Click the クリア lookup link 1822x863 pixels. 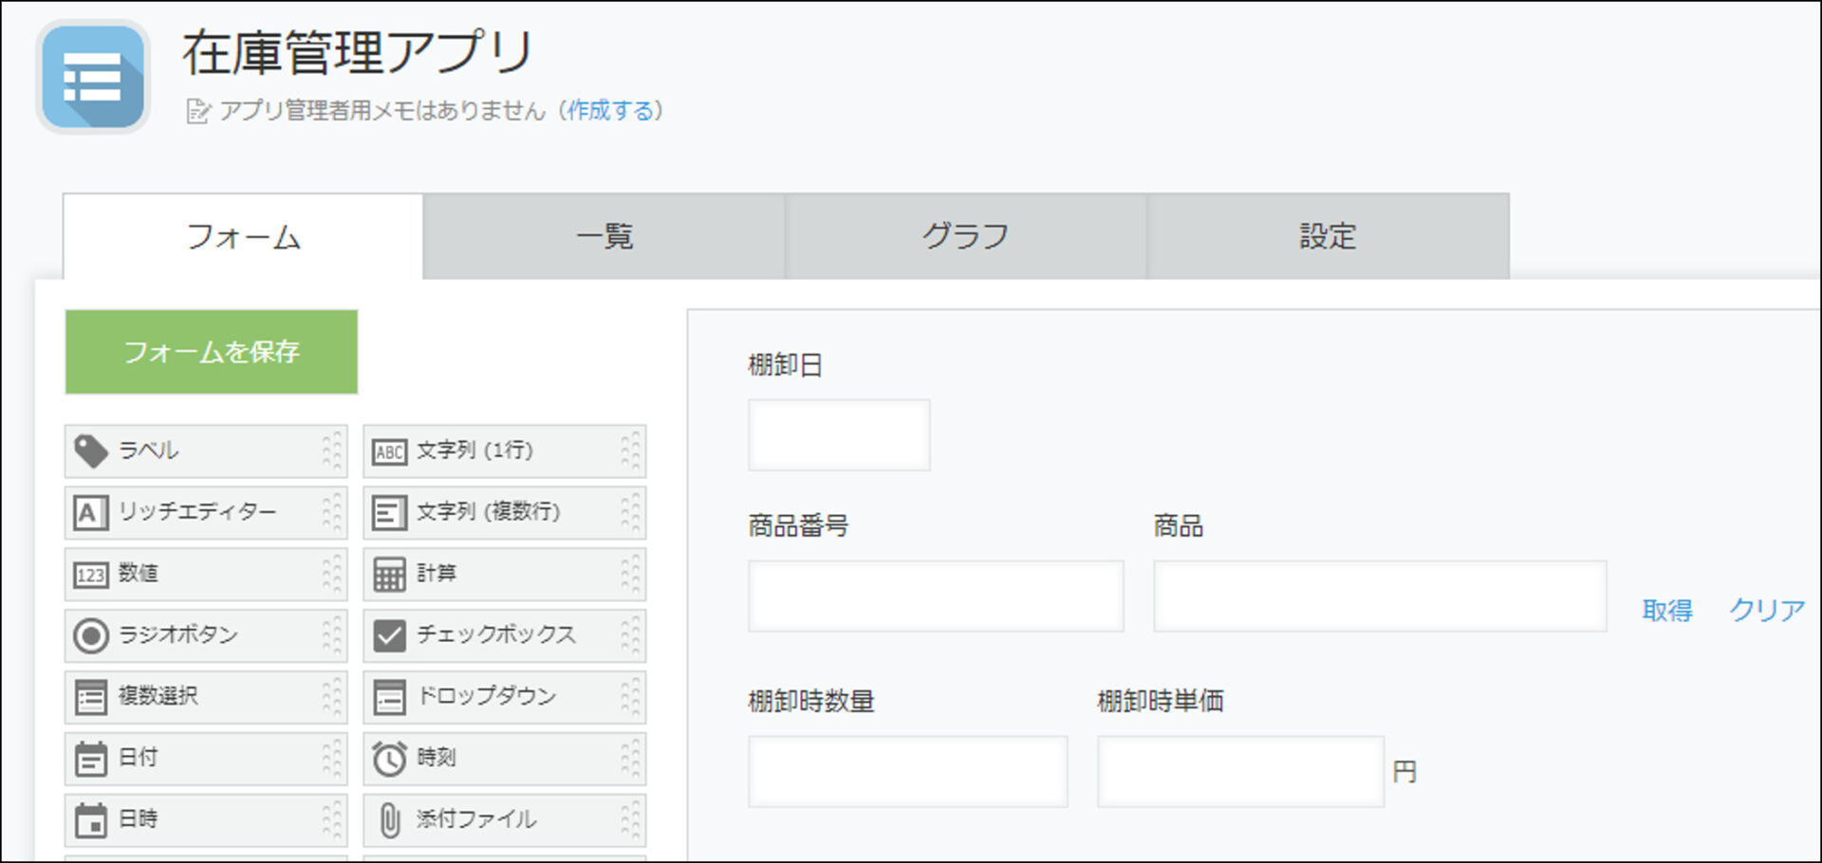(x=1767, y=611)
